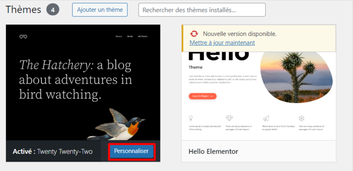The image size is (353, 171).
Task: Select the Birds item in preview navigation
Action: click(130, 37)
